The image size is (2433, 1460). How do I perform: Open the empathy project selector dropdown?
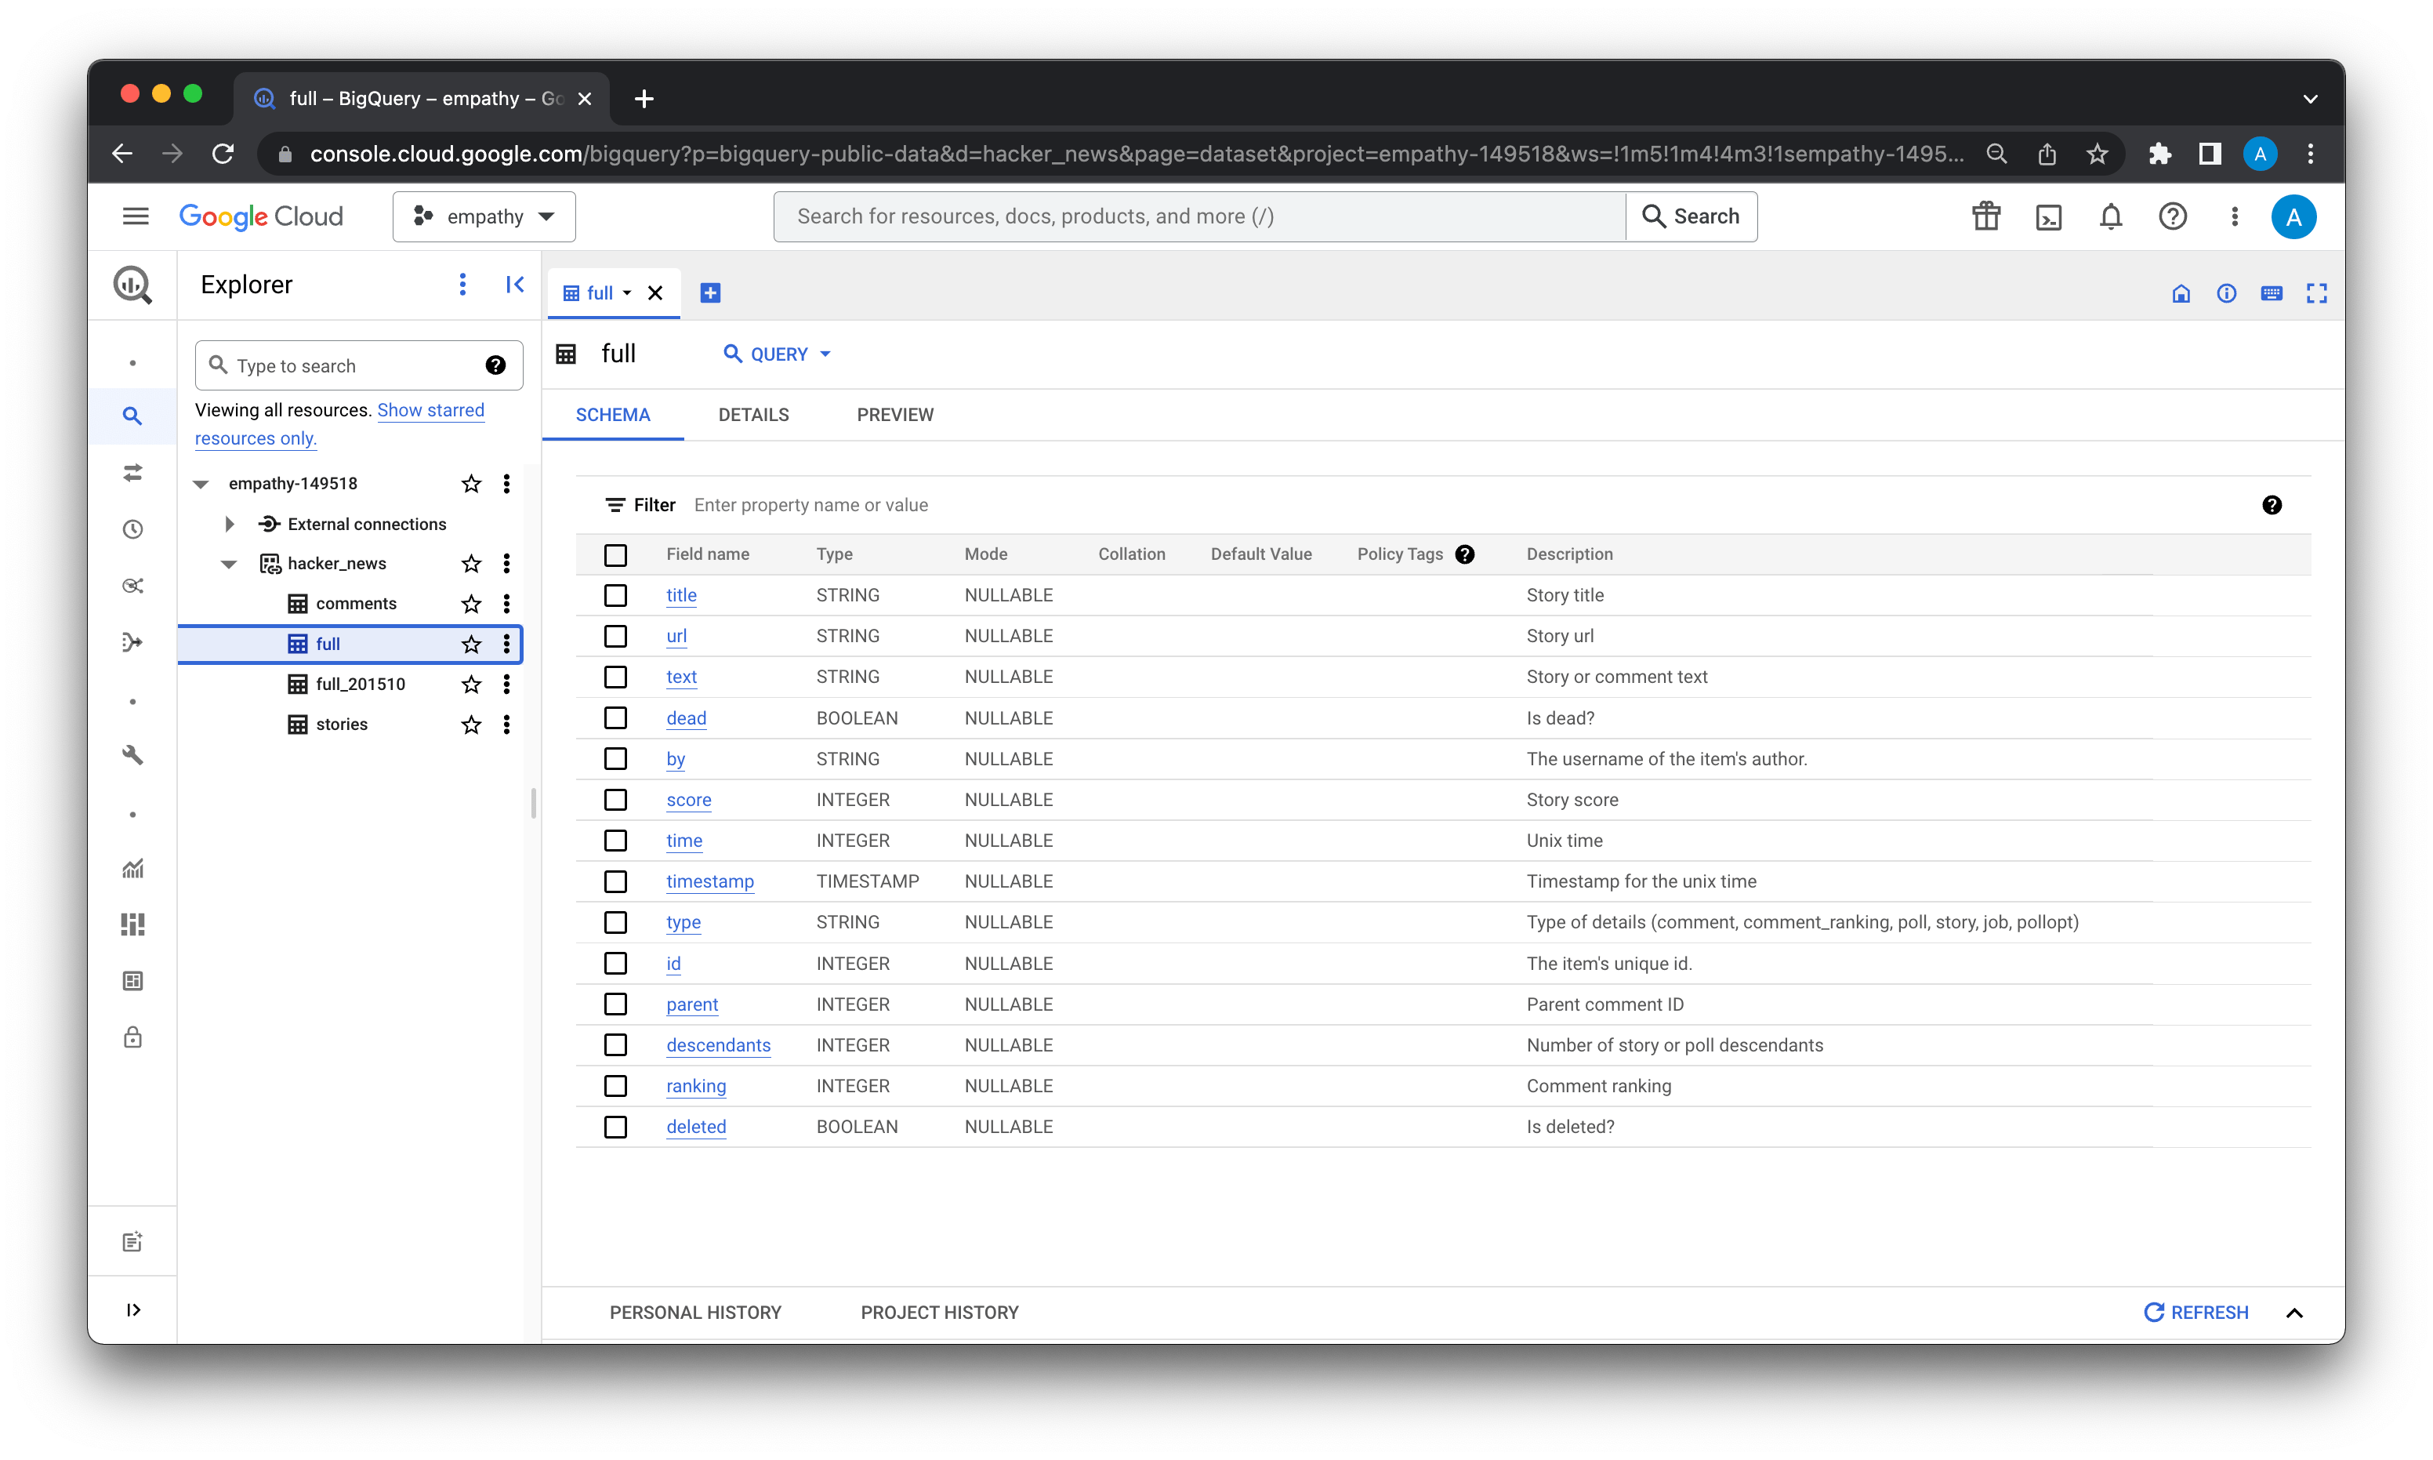click(484, 216)
